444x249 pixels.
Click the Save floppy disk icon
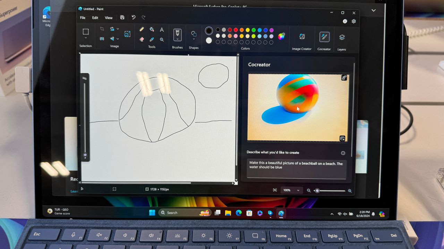122,18
